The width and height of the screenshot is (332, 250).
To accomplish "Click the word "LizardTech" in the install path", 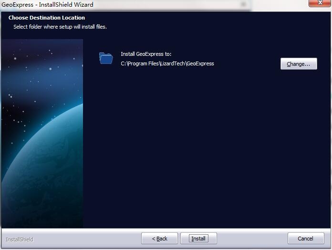I will [172, 63].
